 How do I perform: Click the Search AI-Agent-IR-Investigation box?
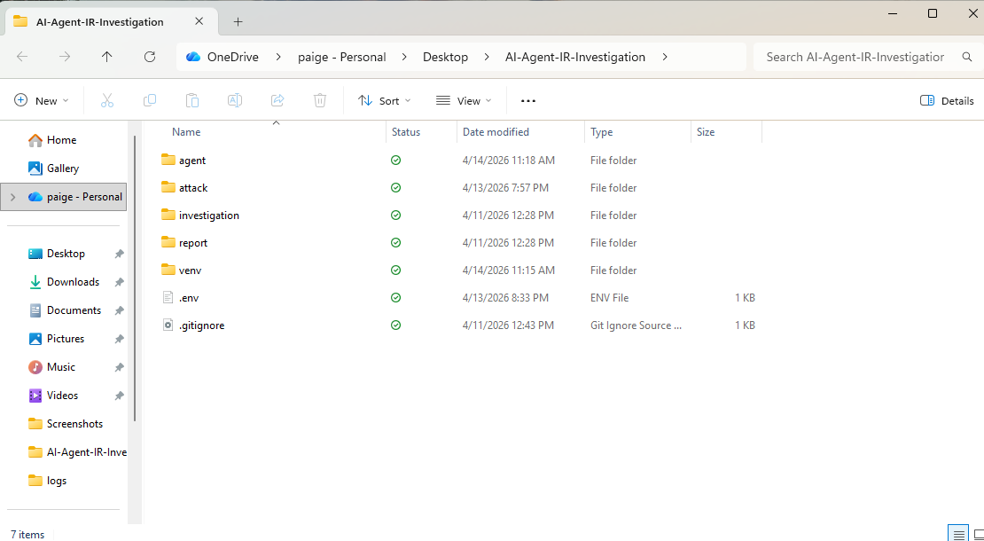click(x=855, y=57)
